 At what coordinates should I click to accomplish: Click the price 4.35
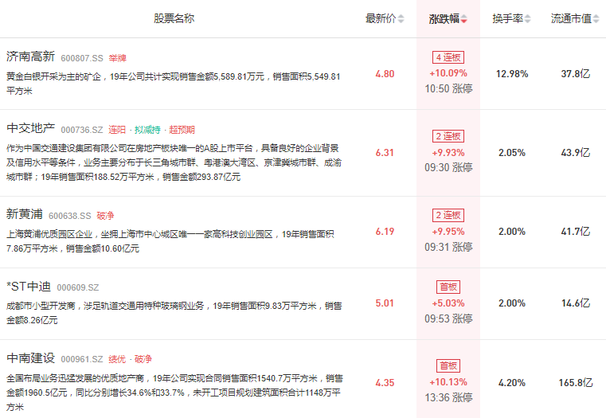tap(385, 383)
